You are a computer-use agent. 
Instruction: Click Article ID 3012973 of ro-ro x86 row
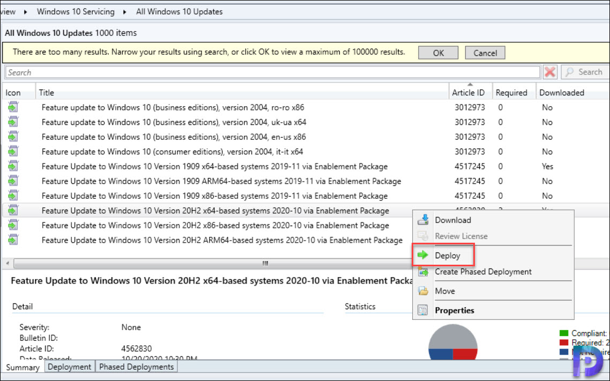[x=470, y=107]
